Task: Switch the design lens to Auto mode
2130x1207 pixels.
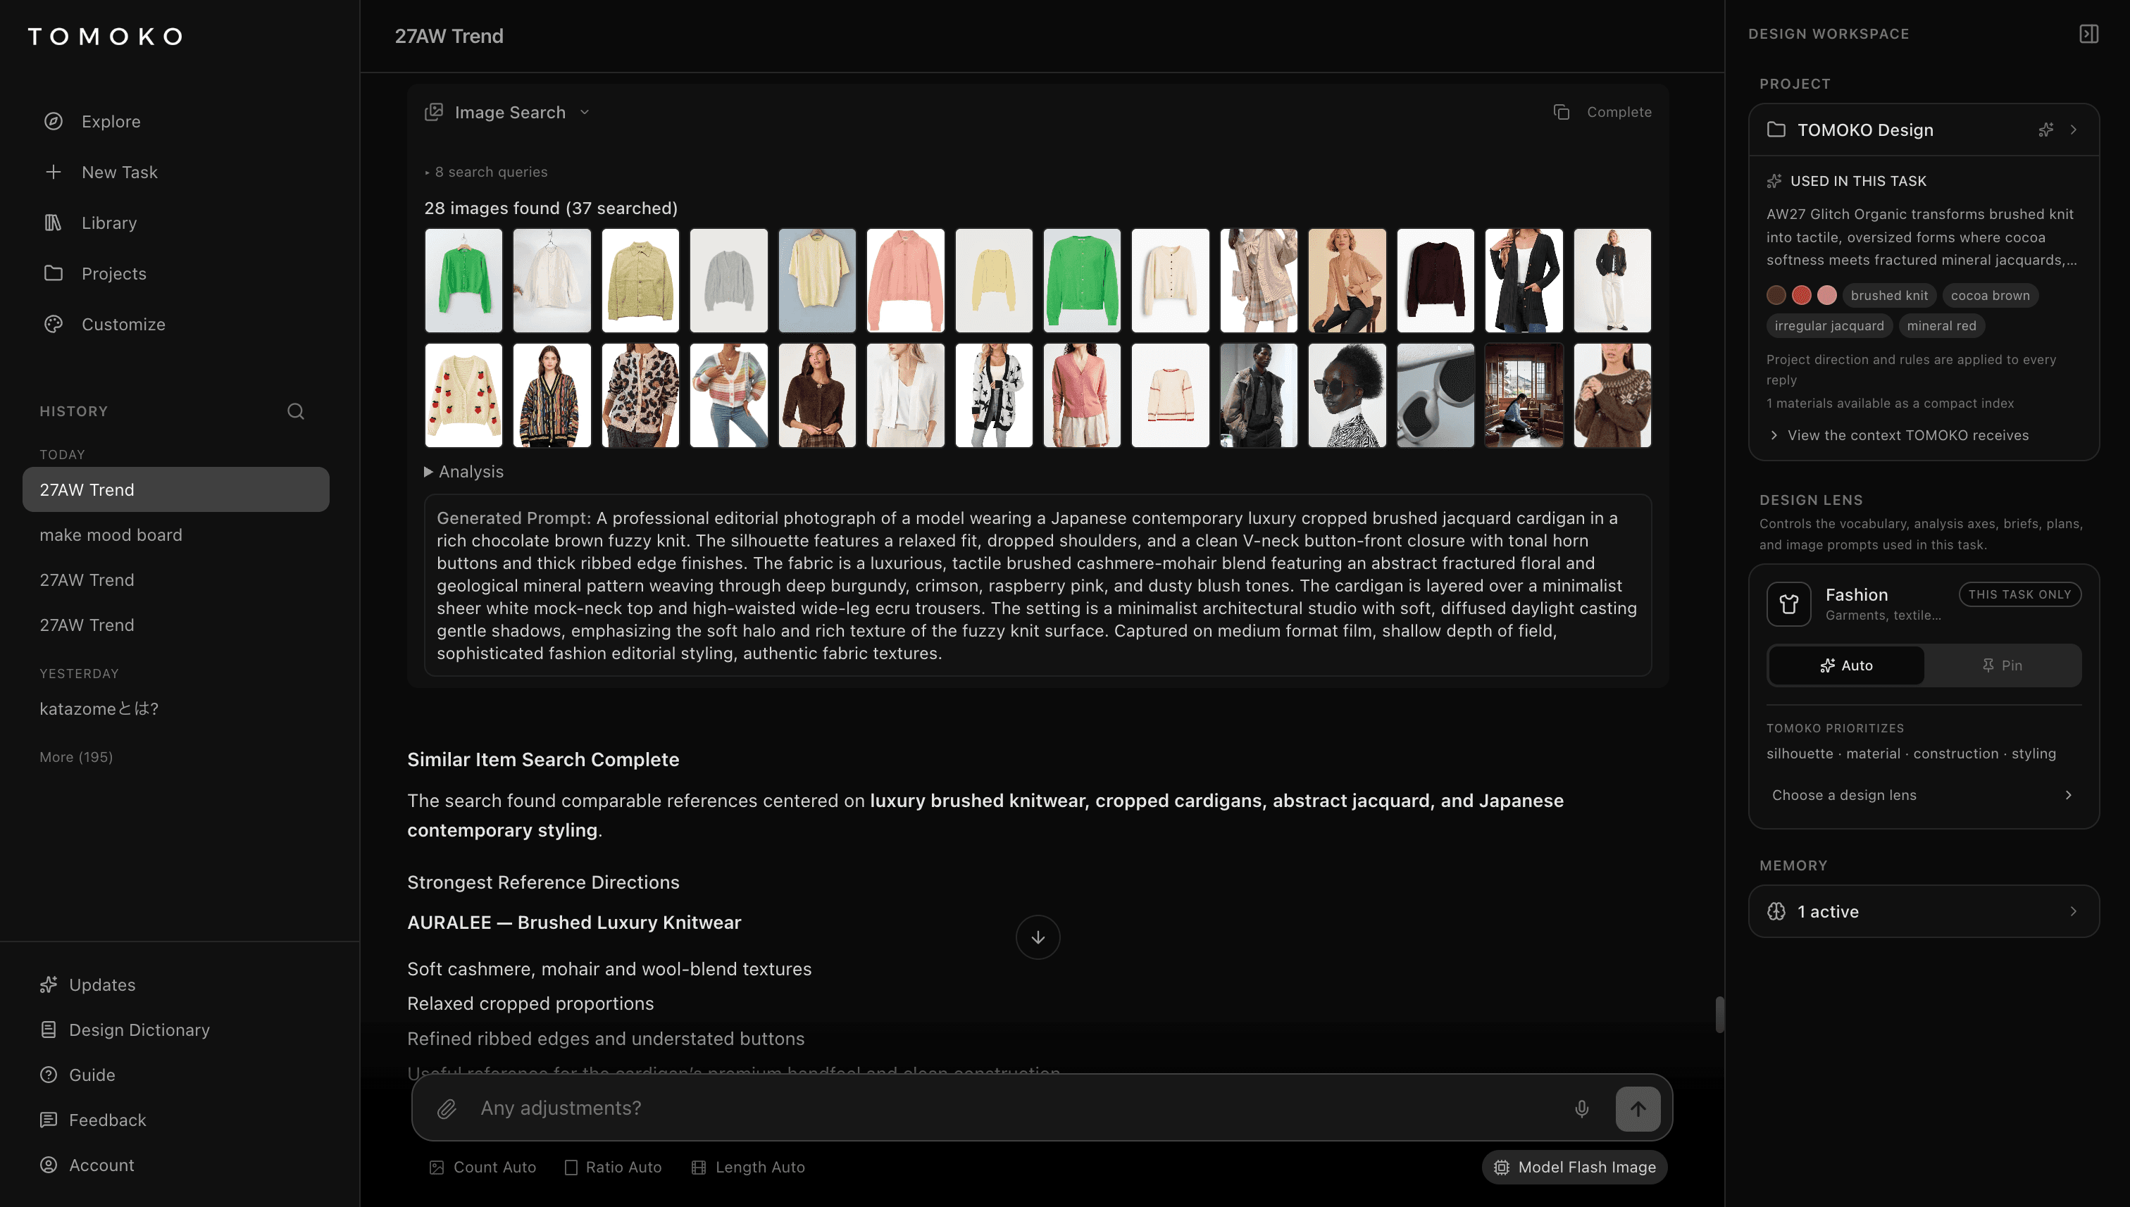Action: (x=1846, y=665)
